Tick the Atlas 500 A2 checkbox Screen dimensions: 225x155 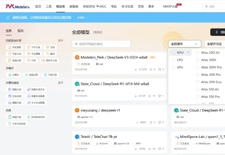[197, 89]
